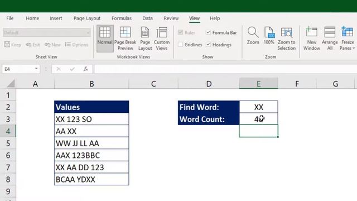
Task: Select row 5 header
Action: point(8,143)
